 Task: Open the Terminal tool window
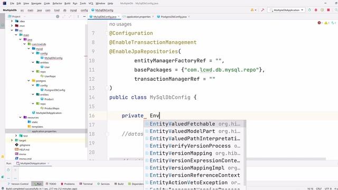tap(86, 184)
